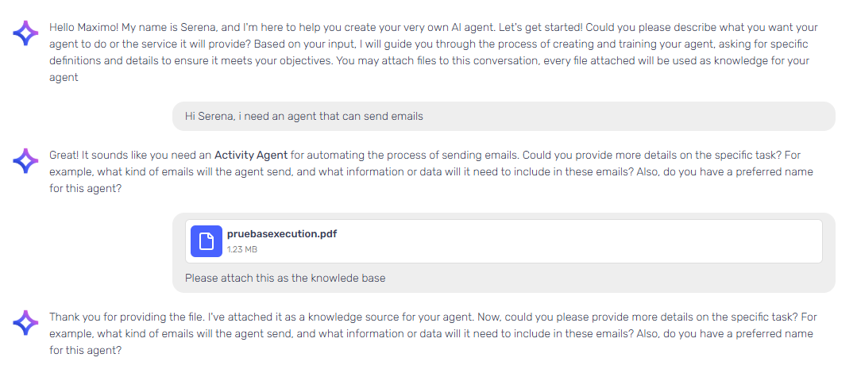The image size is (857, 373).
Task: Click the sparkle avatar beside 'Thank you for providing'
Action: coord(25,323)
